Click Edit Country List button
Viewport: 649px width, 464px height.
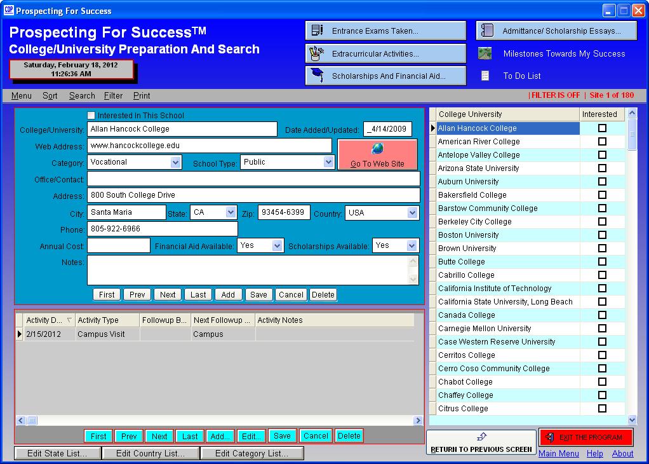(x=151, y=453)
